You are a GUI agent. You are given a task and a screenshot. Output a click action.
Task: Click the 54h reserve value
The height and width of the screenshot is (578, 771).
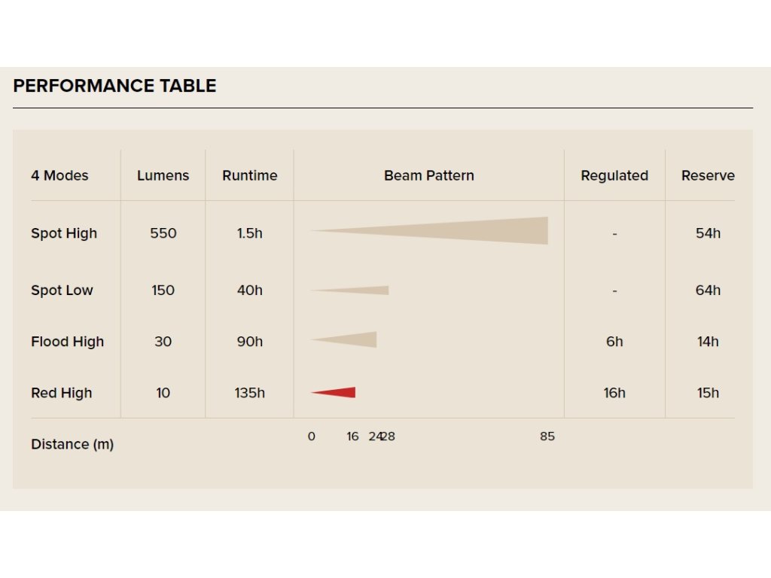coord(708,233)
